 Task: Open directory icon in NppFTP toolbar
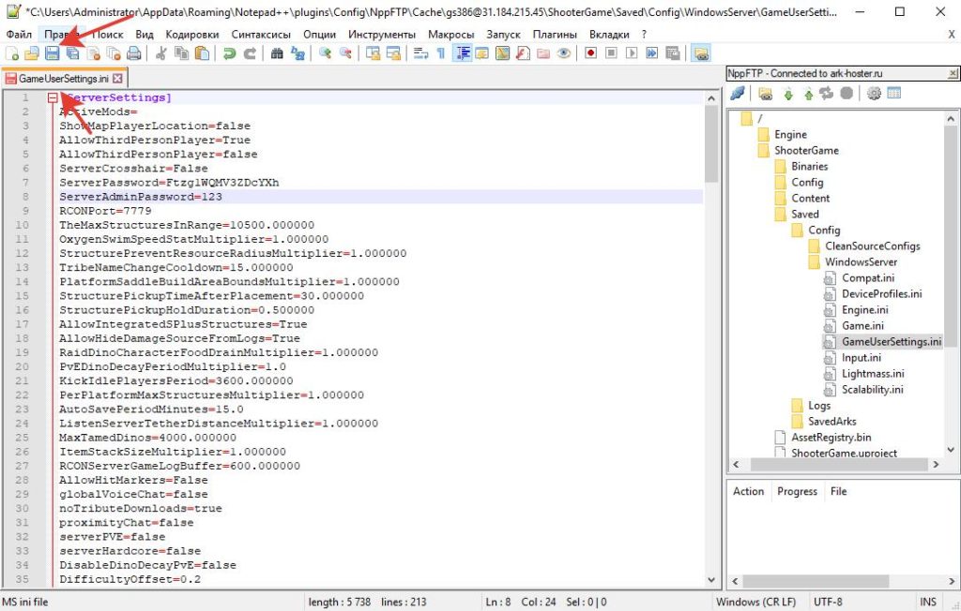(x=765, y=94)
